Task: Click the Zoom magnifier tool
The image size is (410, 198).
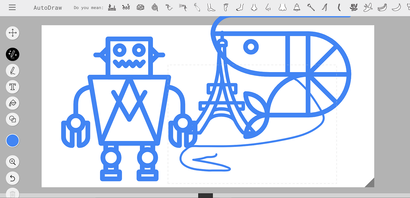Action: (13, 161)
